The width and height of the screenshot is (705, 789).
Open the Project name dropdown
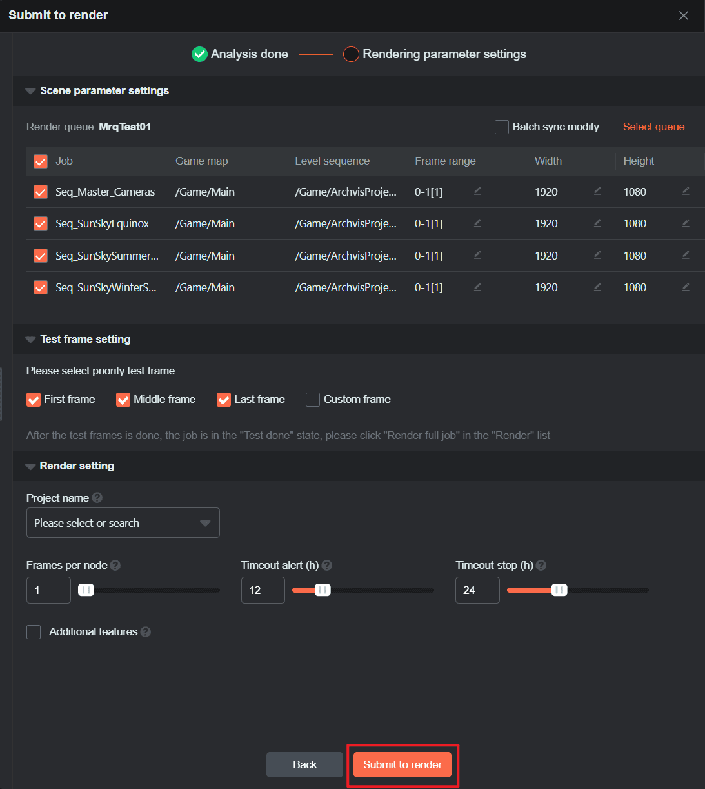click(x=123, y=523)
